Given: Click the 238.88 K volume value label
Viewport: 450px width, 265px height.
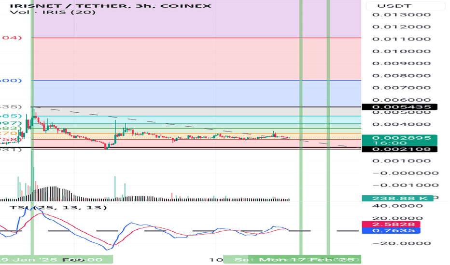Looking at the screenshot, I should (x=398, y=198).
